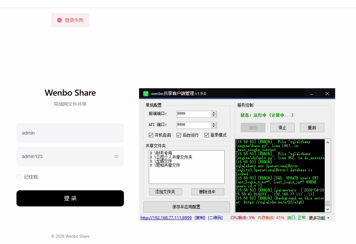356x244 pixels.
Task: Click the [二维码] QR code link
Action: coord(215,218)
